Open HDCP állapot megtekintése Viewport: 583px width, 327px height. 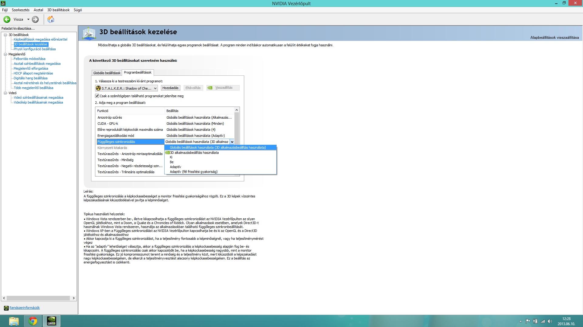point(33,73)
